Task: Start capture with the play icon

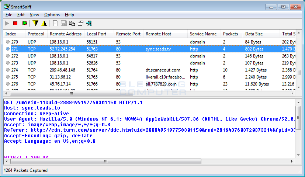Action: (x=7, y=24)
